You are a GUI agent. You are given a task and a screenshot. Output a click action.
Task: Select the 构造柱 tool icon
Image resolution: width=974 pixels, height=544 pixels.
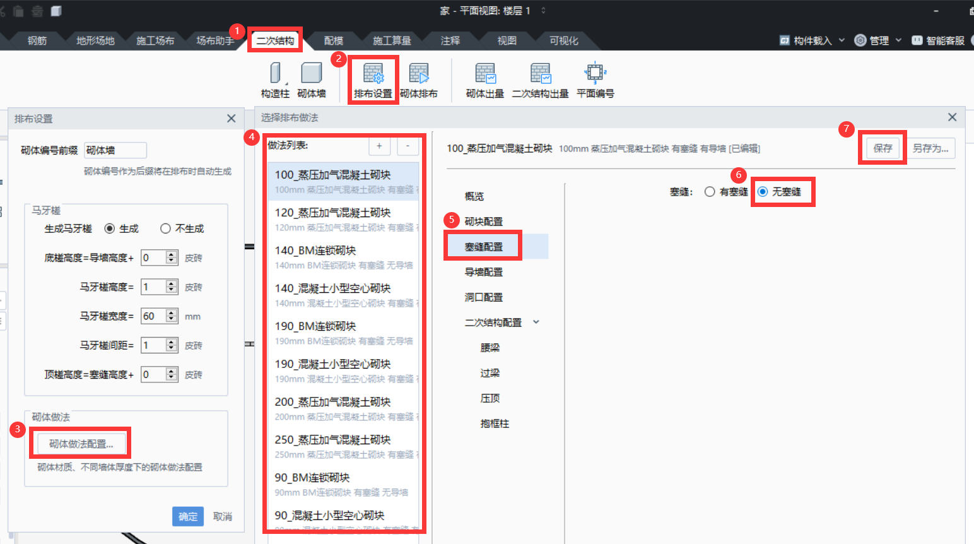click(275, 73)
